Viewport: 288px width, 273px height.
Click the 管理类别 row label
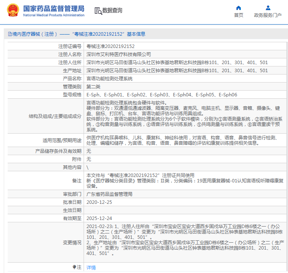72,87
